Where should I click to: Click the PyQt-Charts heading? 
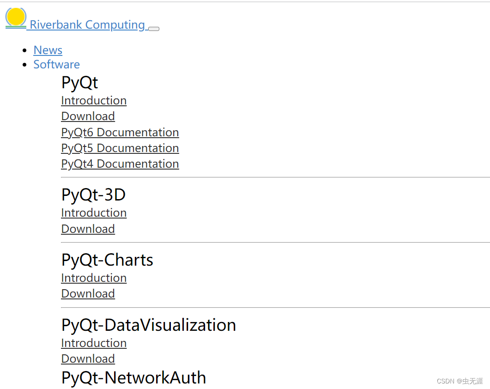pyautogui.click(x=107, y=260)
